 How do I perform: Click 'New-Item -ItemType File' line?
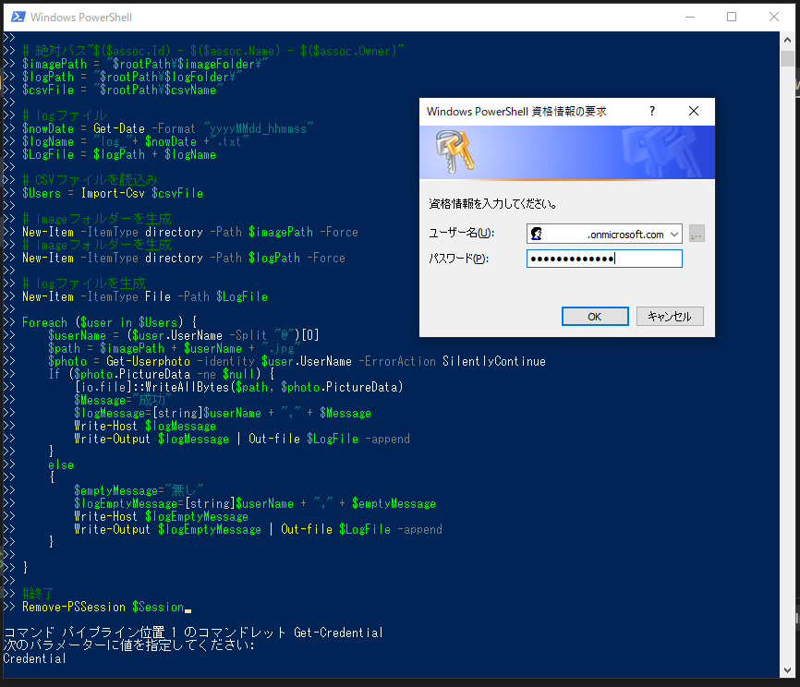pyautogui.click(x=145, y=296)
